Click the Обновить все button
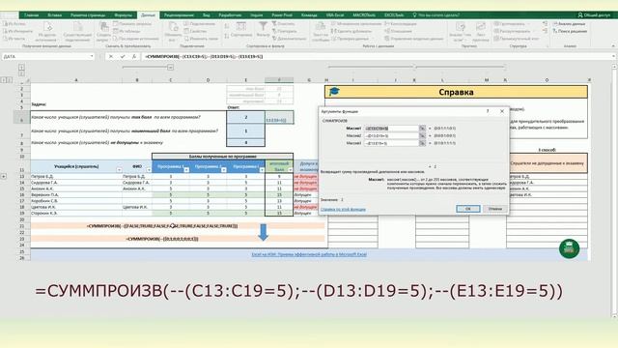The height and width of the screenshot is (348, 618). pyautogui.click(x=173, y=32)
